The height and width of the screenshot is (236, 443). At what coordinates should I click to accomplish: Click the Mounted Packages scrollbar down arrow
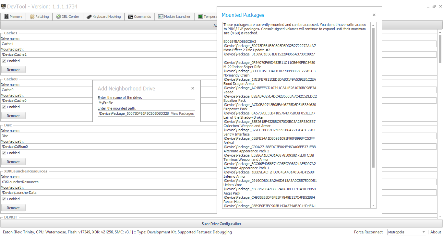[373, 206]
